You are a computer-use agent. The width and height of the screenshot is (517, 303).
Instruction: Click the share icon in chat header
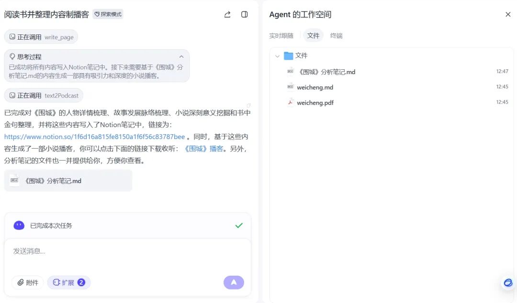(x=227, y=14)
